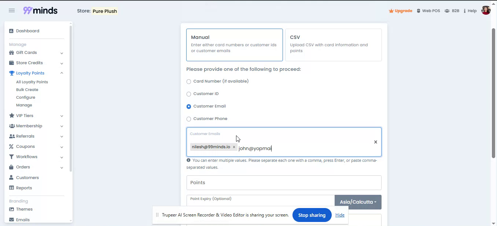Select the CSV upload tab

[334, 45]
